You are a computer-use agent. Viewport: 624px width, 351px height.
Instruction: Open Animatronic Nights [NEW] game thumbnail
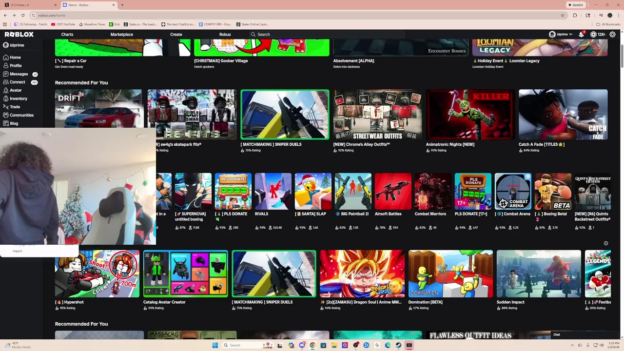coord(470,115)
